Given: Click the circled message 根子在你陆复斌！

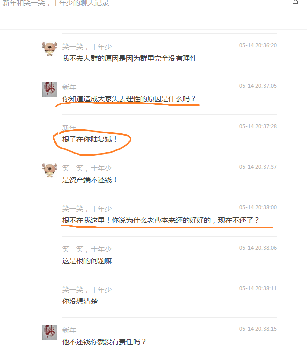Looking at the screenshot, I should point(90,139).
